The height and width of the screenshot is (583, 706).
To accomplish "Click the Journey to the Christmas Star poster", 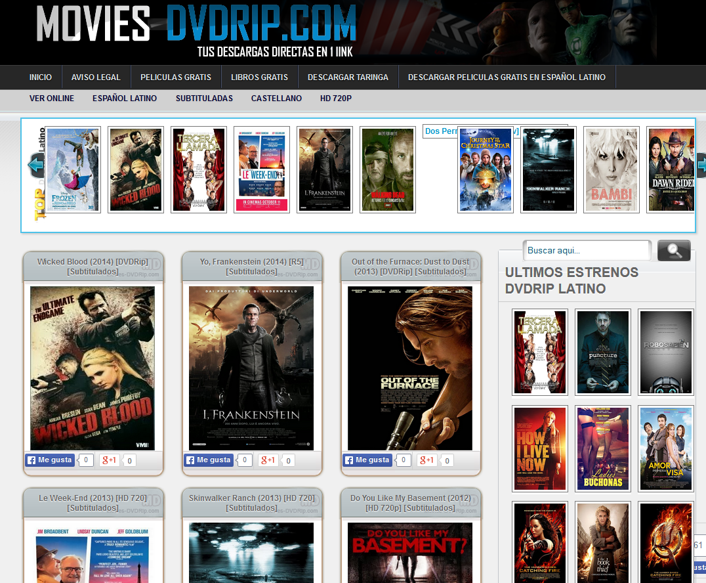I will pos(486,169).
